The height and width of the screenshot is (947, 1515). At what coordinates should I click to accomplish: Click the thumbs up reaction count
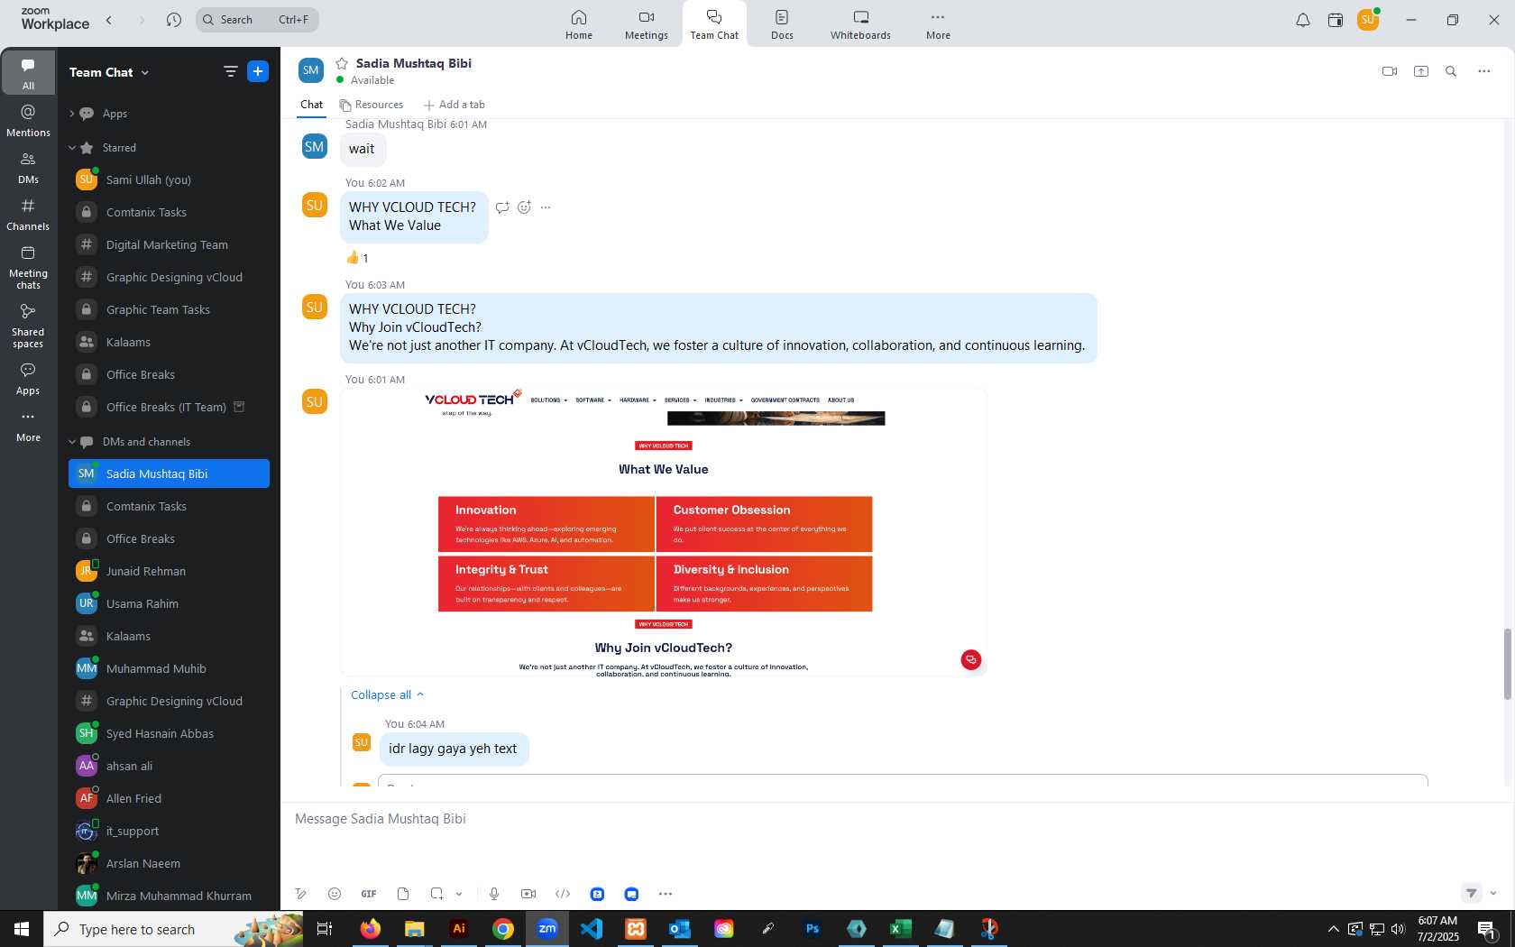point(357,258)
